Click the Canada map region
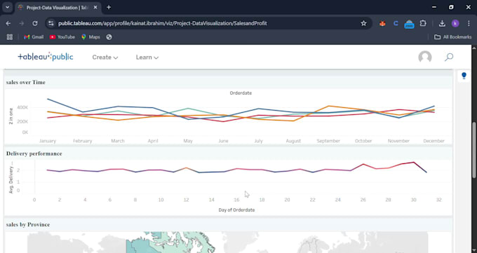The width and height of the screenshot is (477, 253). click(170, 242)
